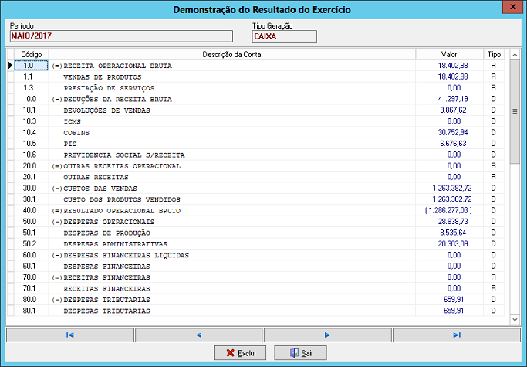Image resolution: width=527 pixels, height=367 pixels.
Task: Click the Valor column header
Action: (449, 55)
